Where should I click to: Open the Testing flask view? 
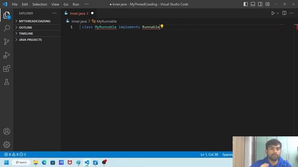click(7, 82)
